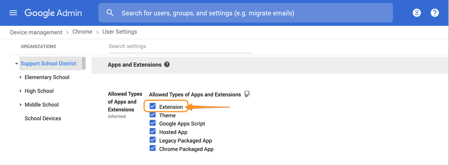Select Elementary School organization
Viewport: 449px width, 165px height.
[47, 77]
